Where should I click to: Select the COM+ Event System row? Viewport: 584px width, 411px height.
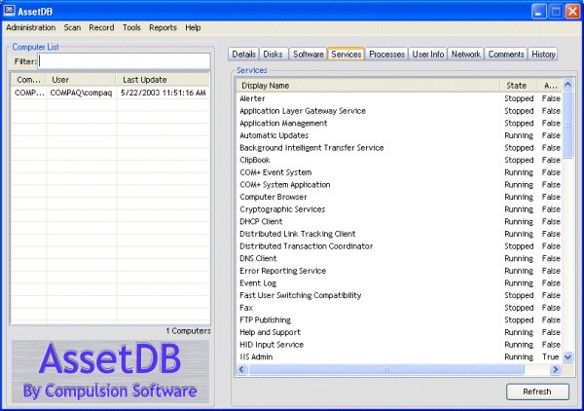[x=399, y=172]
